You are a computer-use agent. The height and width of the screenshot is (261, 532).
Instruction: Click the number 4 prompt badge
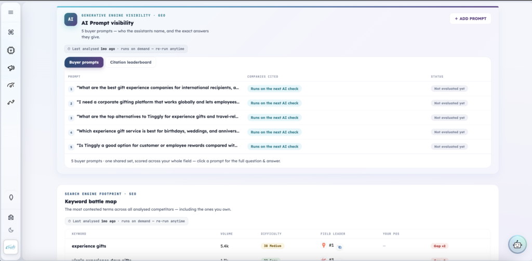click(x=71, y=133)
